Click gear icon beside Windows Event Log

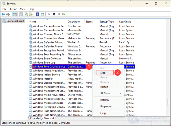coord(31,62)
